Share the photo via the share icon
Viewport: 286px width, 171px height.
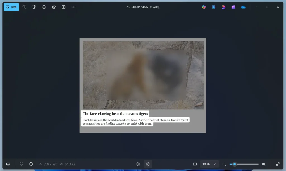click(54, 7)
